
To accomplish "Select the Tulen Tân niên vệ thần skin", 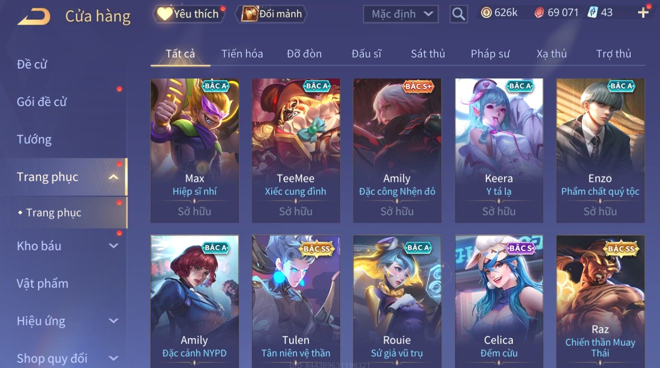I will pyautogui.click(x=296, y=301).
